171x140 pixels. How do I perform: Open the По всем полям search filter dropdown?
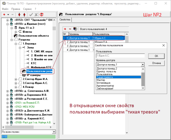[x=54, y=132]
